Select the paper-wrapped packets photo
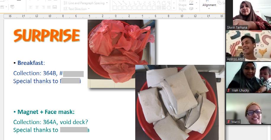Screen dimensions: 271x140 (180, 102)
